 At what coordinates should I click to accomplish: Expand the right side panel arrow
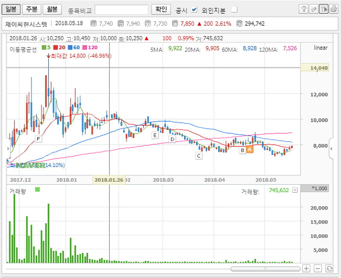332,149
